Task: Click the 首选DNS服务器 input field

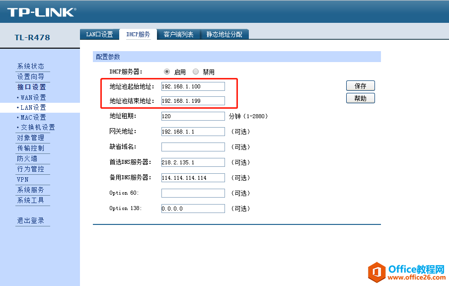Action: point(193,162)
